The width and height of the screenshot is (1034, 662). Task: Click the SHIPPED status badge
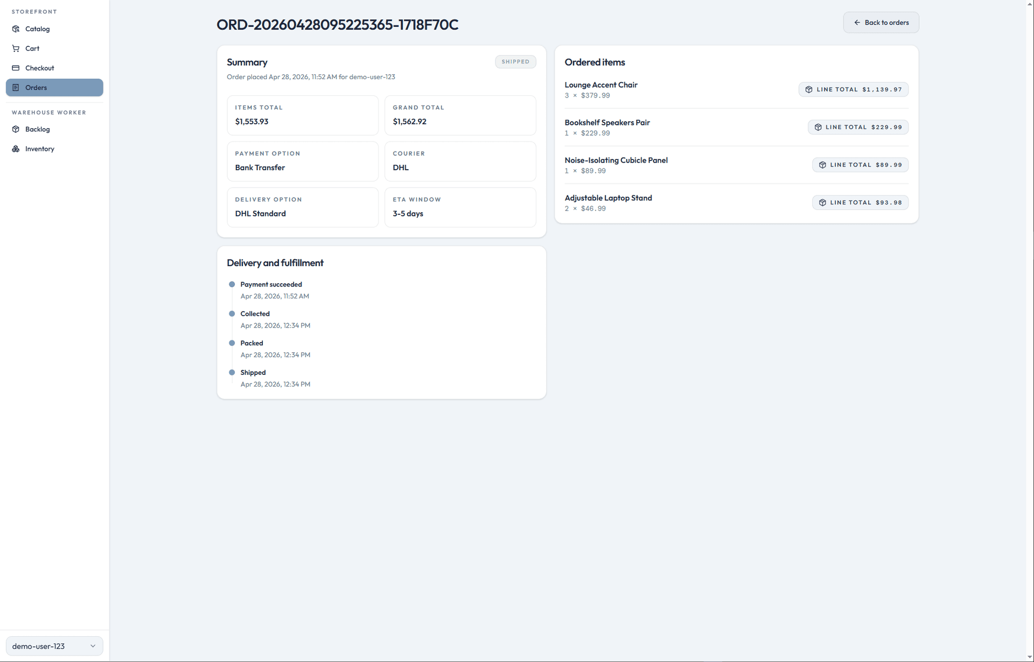[x=515, y=61]
